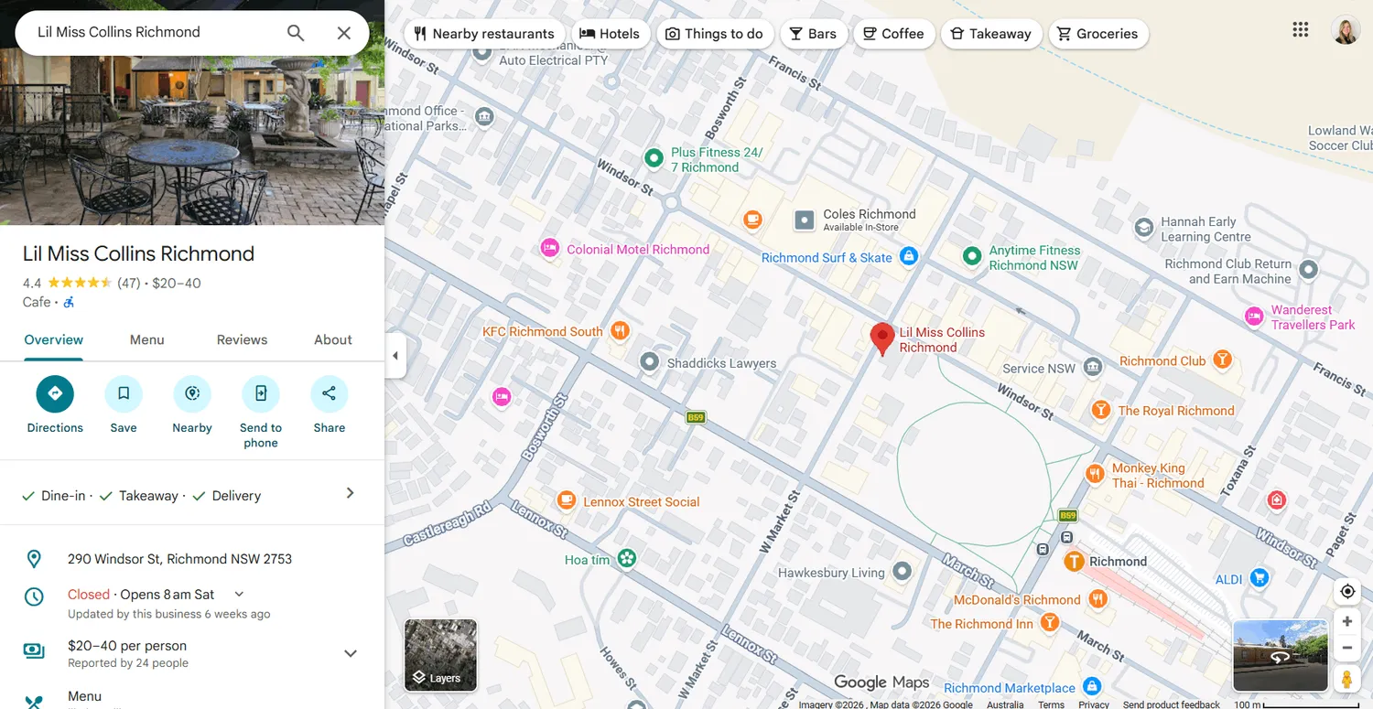The height and width of the screenshot is (709, 1373).
Task: Select the Groceries filter chip
Action: click(x=1098, y=34)
